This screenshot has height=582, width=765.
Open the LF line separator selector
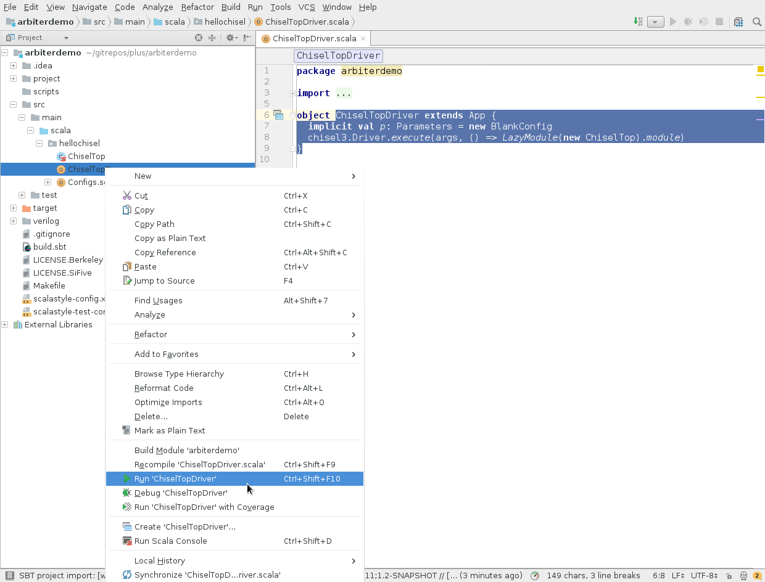676,575
